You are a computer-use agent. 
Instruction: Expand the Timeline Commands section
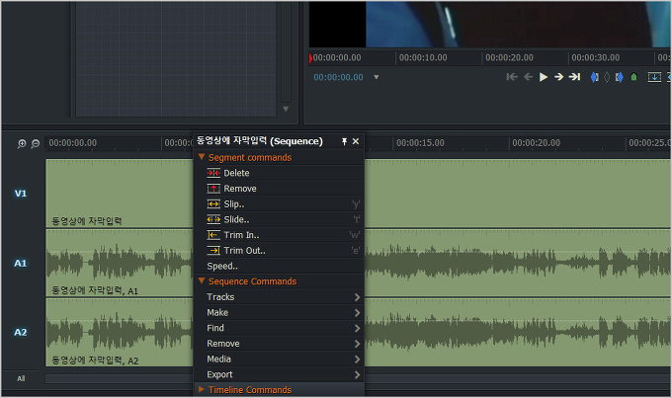(x=203, y=390)
